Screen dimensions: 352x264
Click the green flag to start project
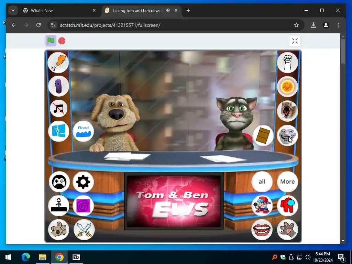51,41
